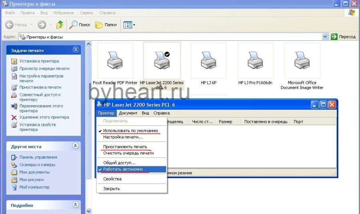
Task: Open the Views dropdown arrow
Action: point(134,25)
